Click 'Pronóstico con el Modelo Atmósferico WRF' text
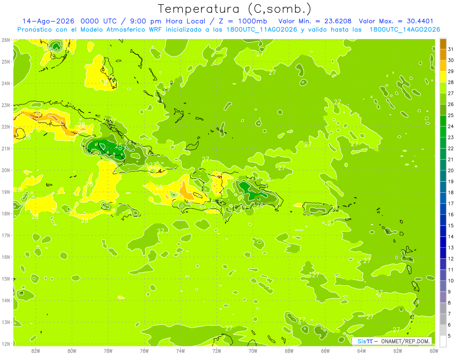 coord(91,30)
